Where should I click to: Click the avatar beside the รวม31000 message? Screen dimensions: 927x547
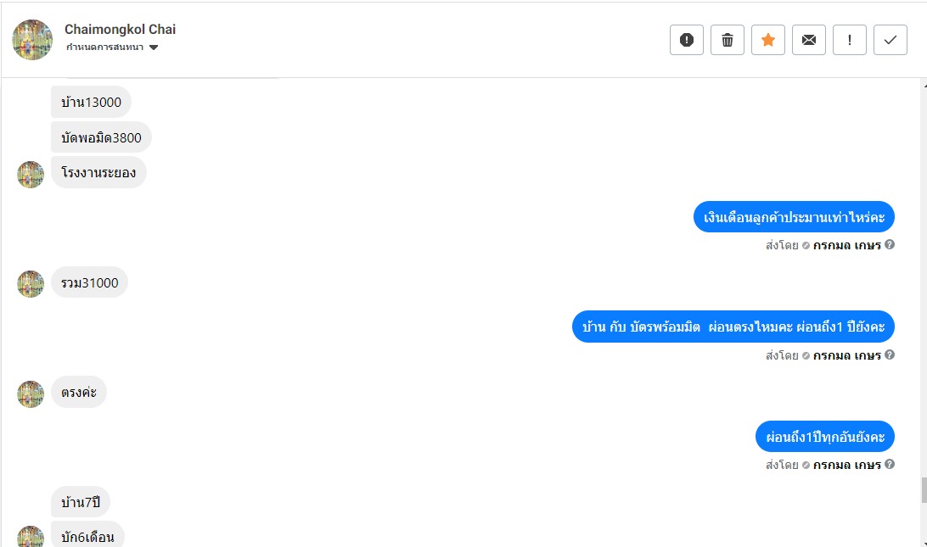pyautogui.click(x=31, y=283)
